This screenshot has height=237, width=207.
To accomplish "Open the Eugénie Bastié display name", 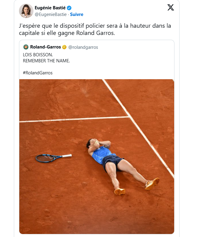I will [50, 8].
